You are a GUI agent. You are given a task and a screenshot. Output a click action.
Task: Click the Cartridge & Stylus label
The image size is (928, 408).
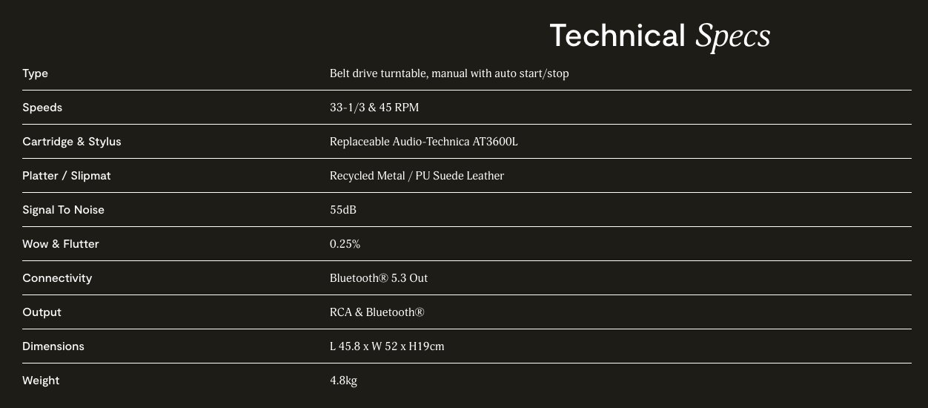72,142
